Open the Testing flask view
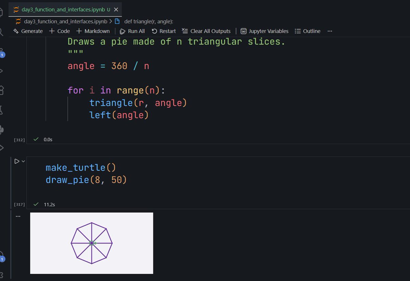The image size is (410, 281). pyautogui.click(x=2, y=110)
